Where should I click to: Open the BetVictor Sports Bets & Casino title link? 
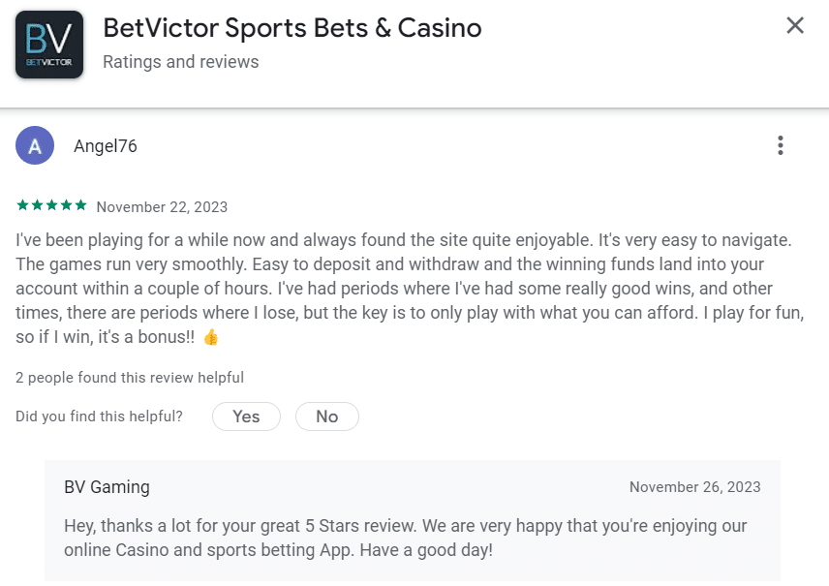click(292, 28)
